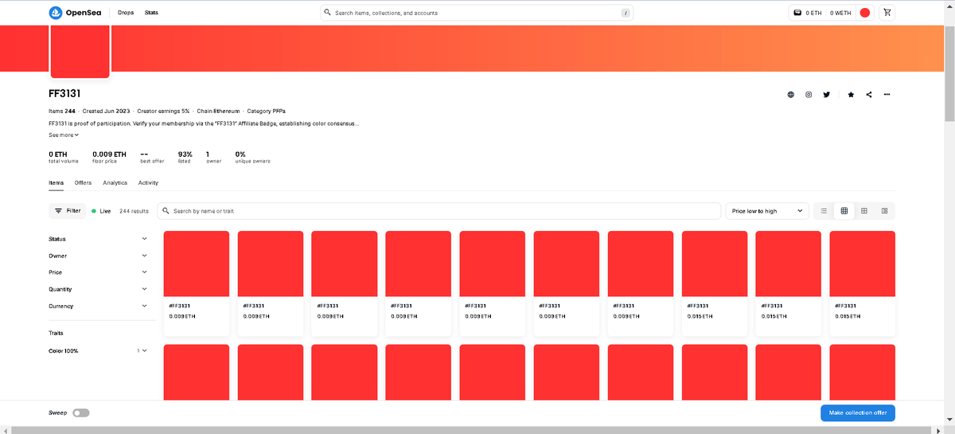Image resolution: width=955 pixels, height=434 pixels.
Task: Visit the collection website globe icon
Action: pyautogui.click(x=791, y=95)
